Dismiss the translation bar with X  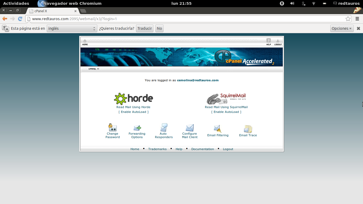click(358, 28)
